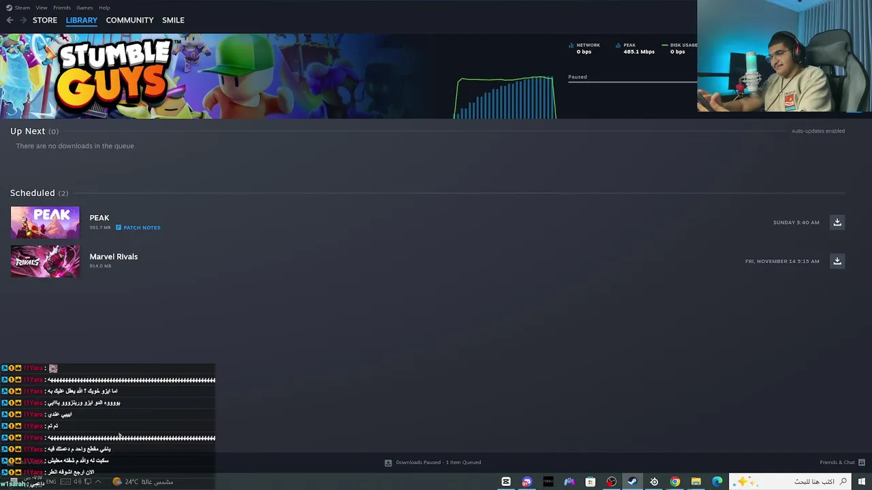Open the Help menu
The height and width of the screenshot is (490, 872).
click(104, 7)
